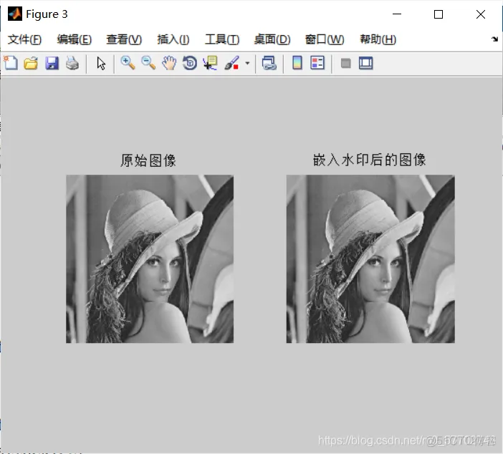Open the 桌面(D) menu
Image resolution: width=503 pixels, height=454 pixels.
coord(272,39)
